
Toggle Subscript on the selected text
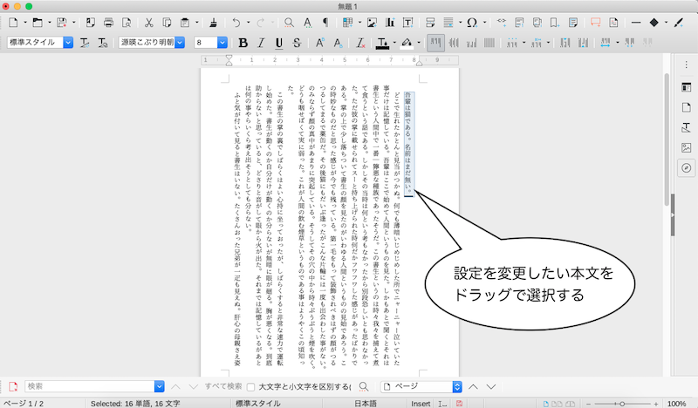[338, 43]
